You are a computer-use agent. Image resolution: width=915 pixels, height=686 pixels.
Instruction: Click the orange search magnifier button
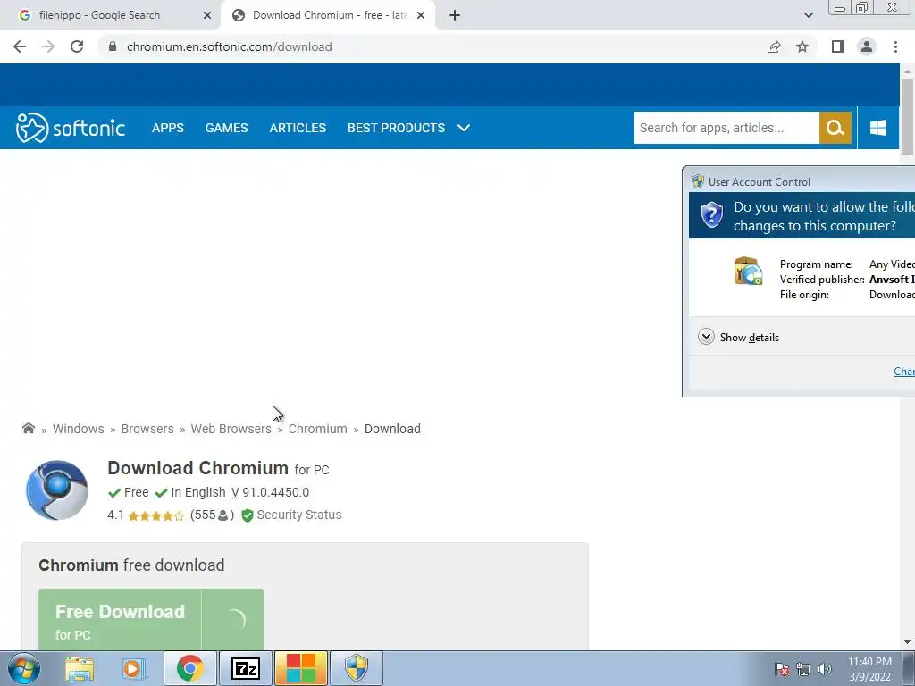[835, 128]
